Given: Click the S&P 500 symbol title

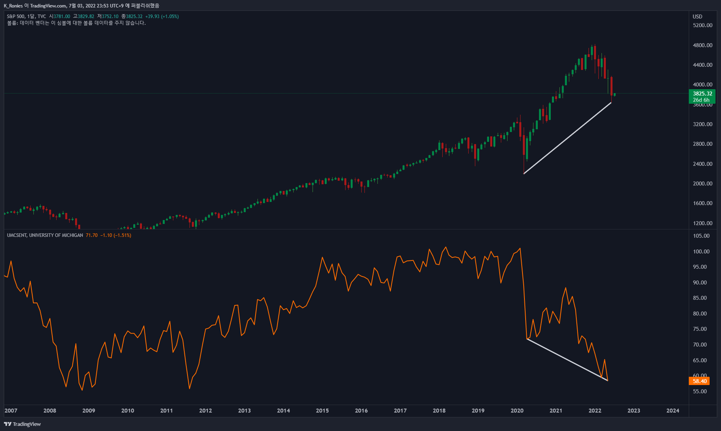Looking at the screenshot, I should 16,17.
